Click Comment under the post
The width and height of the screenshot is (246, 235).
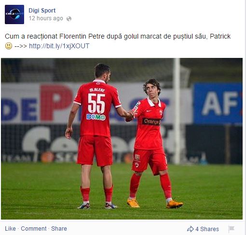tap(34, 229)
